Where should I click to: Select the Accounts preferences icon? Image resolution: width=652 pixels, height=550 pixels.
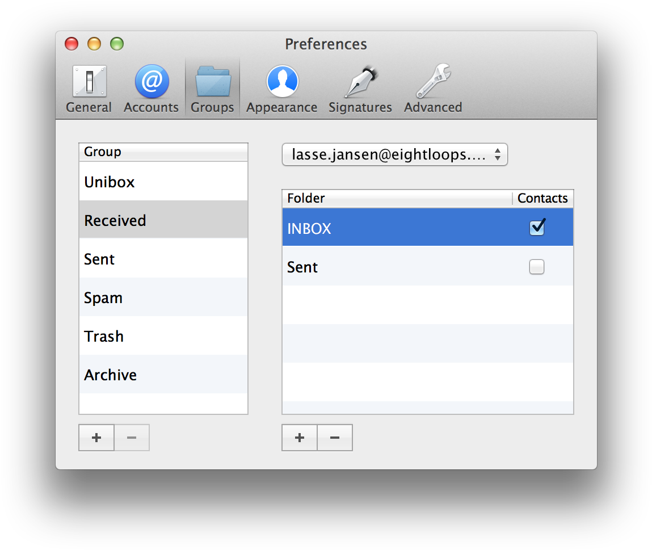[151, 82]
